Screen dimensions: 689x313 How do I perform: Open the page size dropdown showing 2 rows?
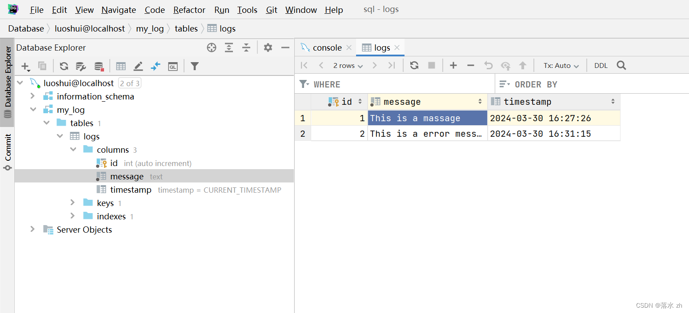coord(348,65)
